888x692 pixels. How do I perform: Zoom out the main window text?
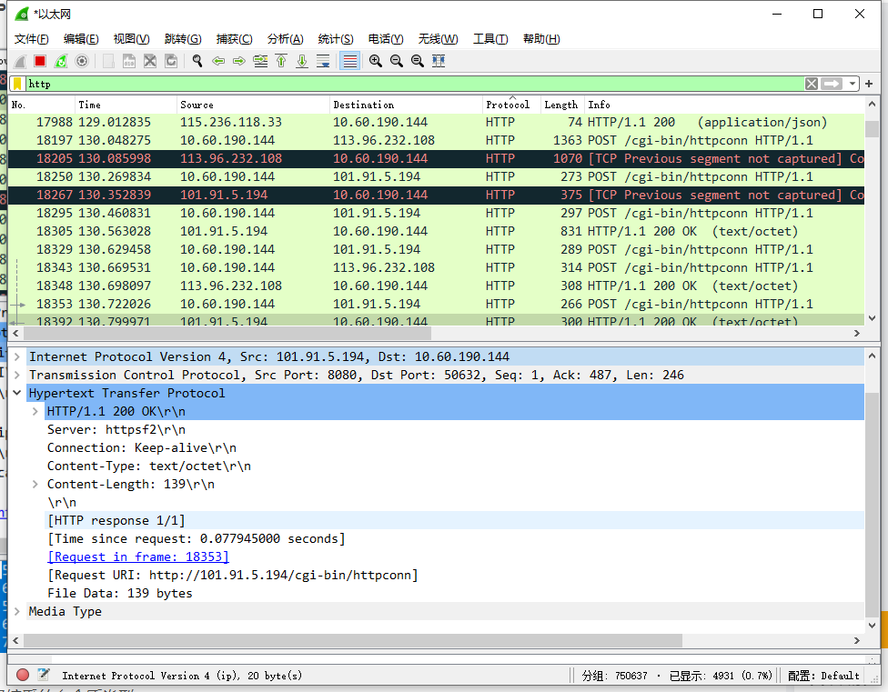pos(397,61)
